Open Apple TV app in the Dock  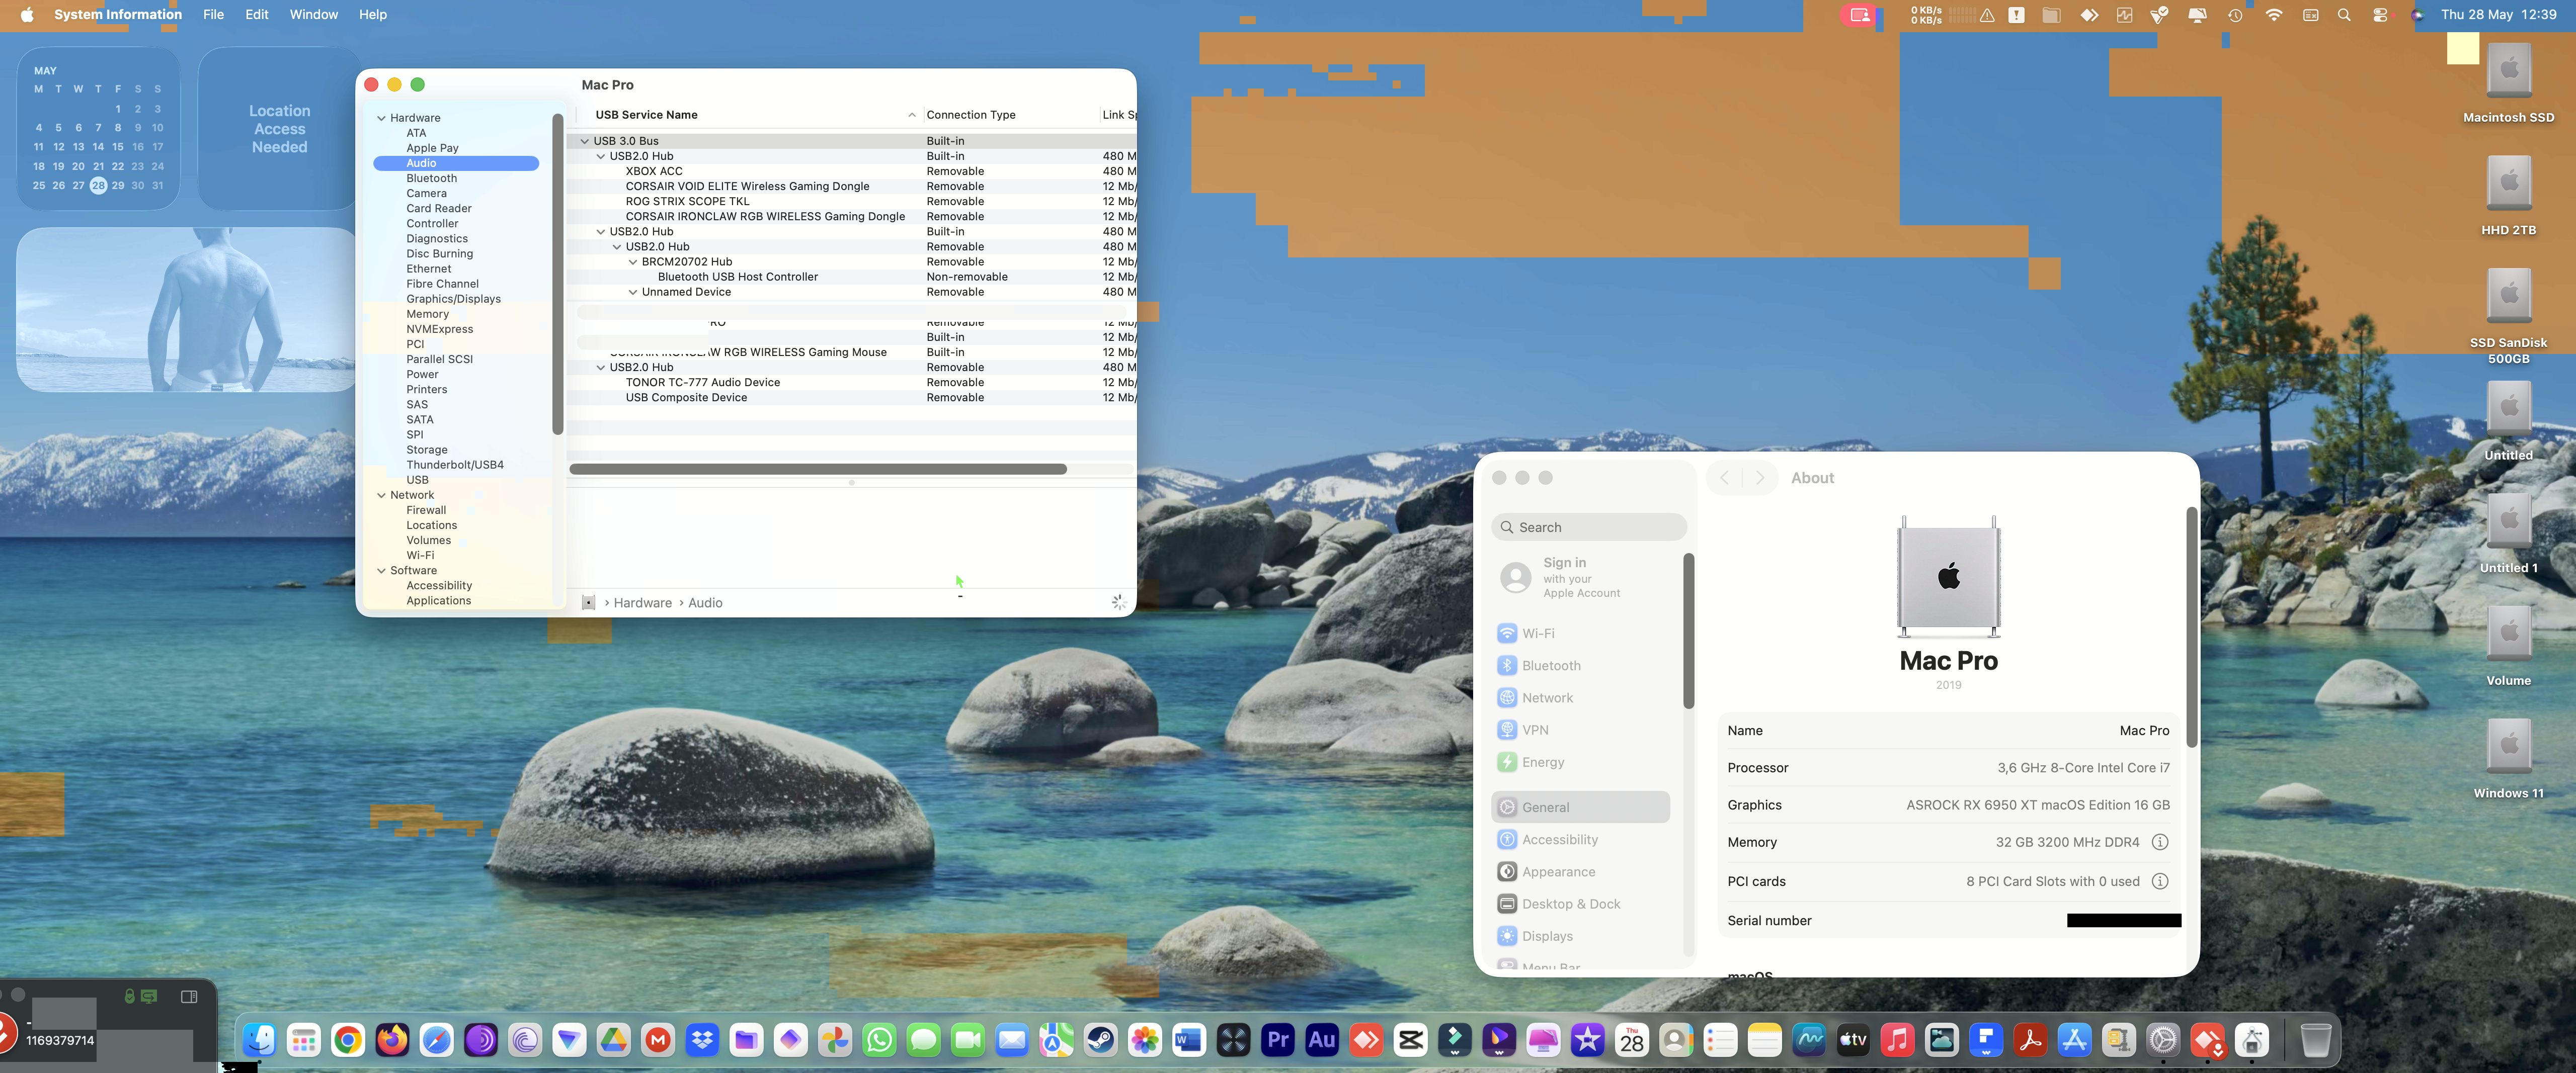point(1853,1041)
